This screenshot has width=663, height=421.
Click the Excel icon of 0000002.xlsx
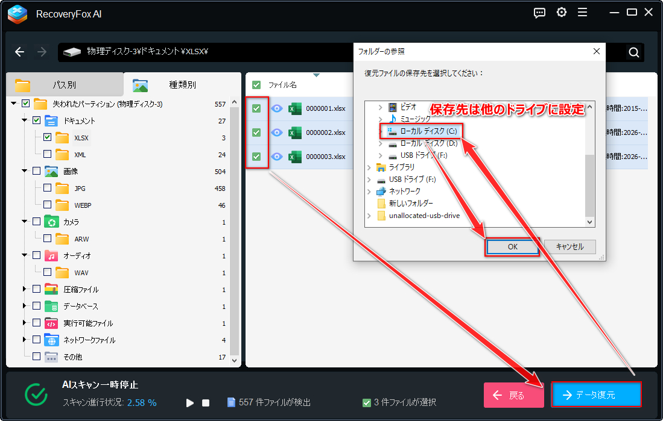click(295, 133)
